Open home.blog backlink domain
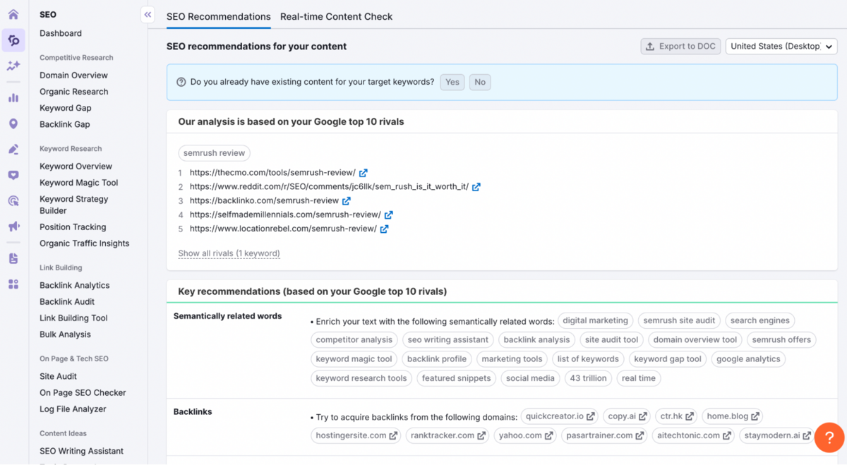Screen dimensions: 847x465 [x=733, y=416]
